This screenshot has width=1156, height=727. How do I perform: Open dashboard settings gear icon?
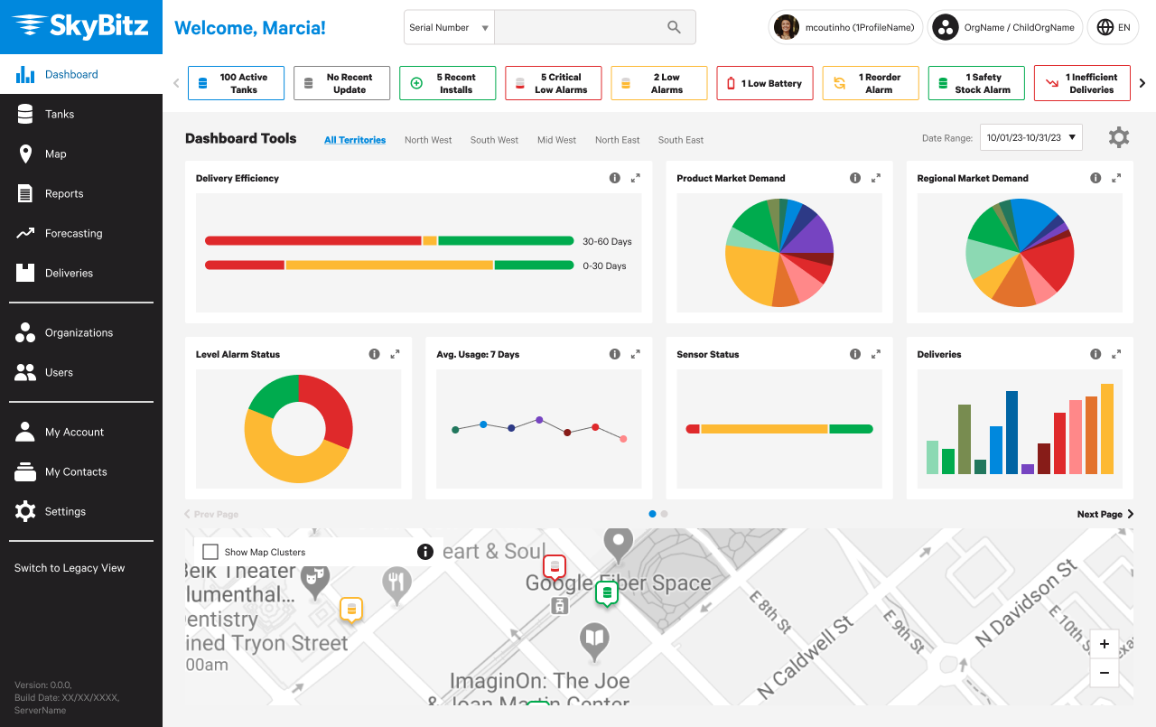click(x=1119, y=138)
